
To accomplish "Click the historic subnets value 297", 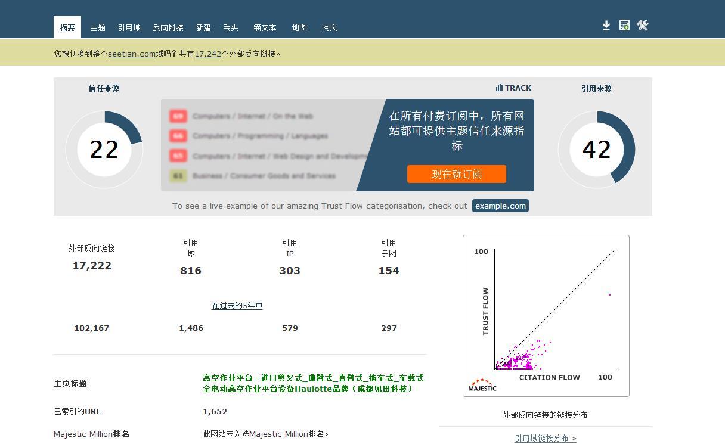I will pyautogui.click(x=389, y=328).
